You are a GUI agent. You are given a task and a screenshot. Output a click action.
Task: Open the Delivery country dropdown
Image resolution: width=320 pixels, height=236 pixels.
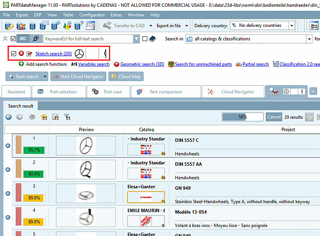pos(292,26)
